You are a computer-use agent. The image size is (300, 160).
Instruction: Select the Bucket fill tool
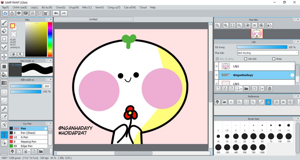[x=4, y=75]
